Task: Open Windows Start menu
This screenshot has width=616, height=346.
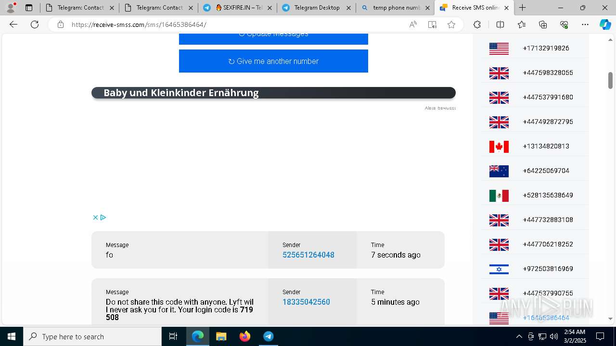Action: [x=12, y=336]
